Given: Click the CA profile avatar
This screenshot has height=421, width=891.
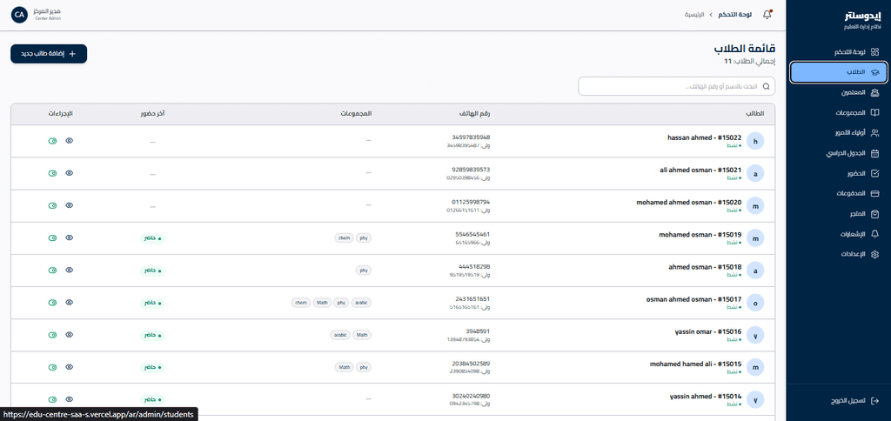Looking at the screenshot, I should tap(19, 15).
